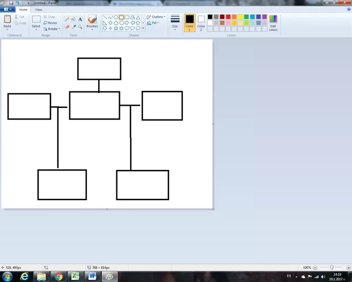The width and height of the screenshot is (352, 282).
Task: Activate the Eraser tool
Action: point(67,27)
